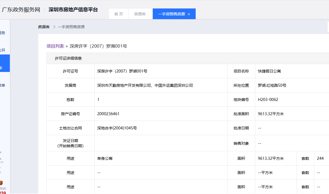Click the 许可证号 label cell
Screen dimensions: 329x194
[x=70, y=71]
